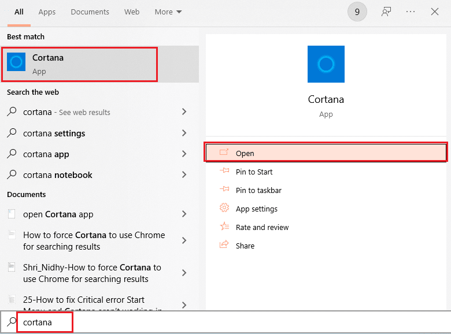Click the magnifier icon beside See web results
Viewport: 451px width, 334px height.
point(12,112)
